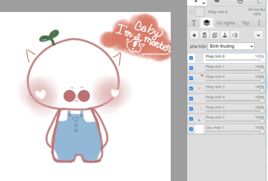Toggle visibility checkbox of Phép tính 3
Screen dimensions: 268x181
point(191,88)
